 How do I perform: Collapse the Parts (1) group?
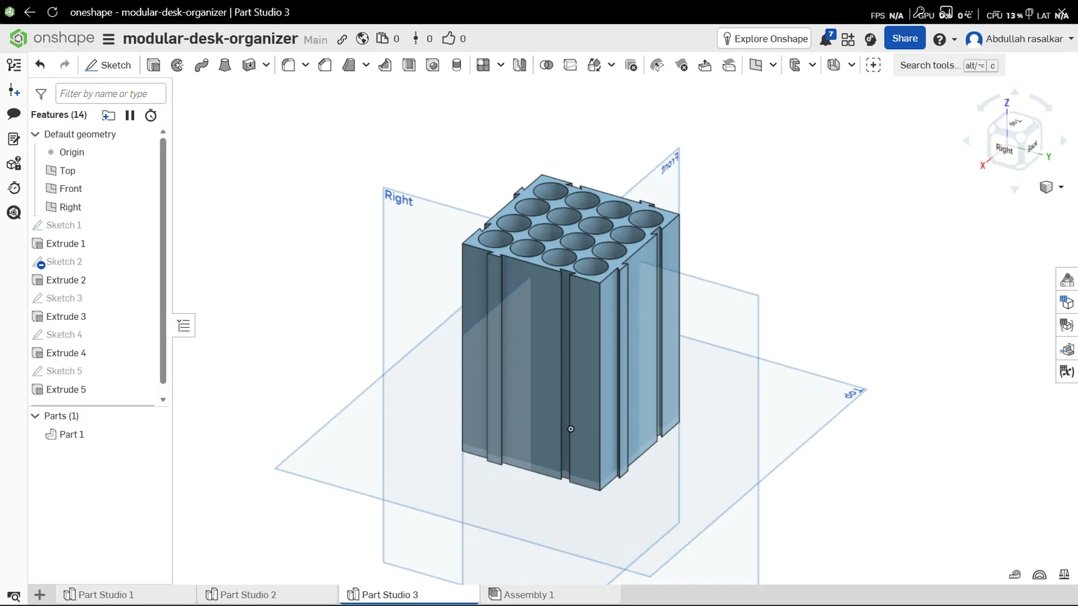(x=36, y=415)
